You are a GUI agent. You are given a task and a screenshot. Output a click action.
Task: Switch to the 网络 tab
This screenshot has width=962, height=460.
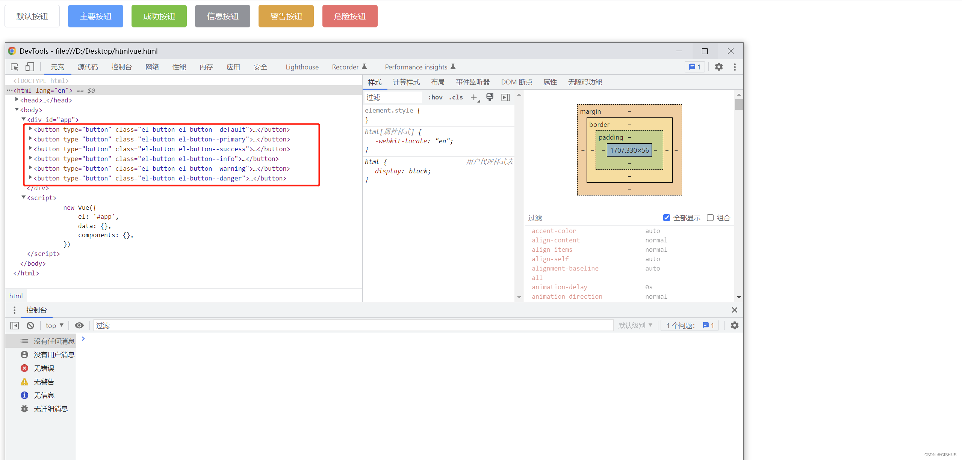coord(152,67)
